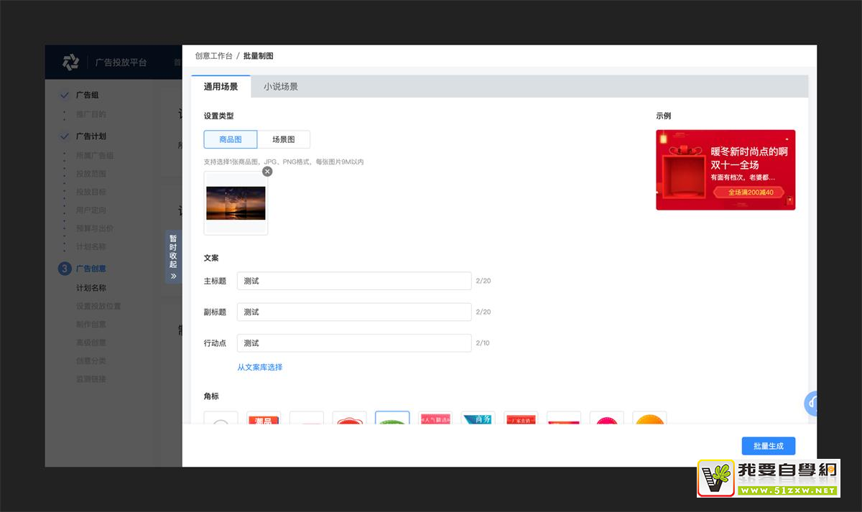The height and width of the screenshot is (512, 862).
Task: Remove the uploaded sunset image via the X icon
Action: (x=267, y=172)
